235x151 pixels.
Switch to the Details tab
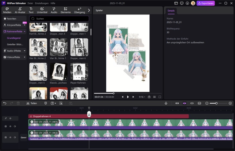tap(171, 11)
